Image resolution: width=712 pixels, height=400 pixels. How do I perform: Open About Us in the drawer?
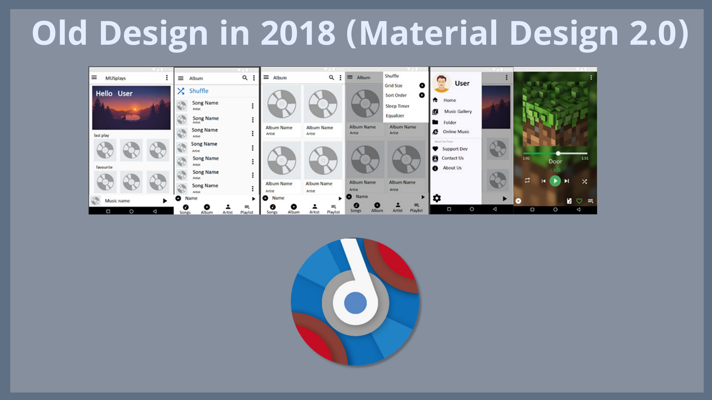[x=452, y=168]
